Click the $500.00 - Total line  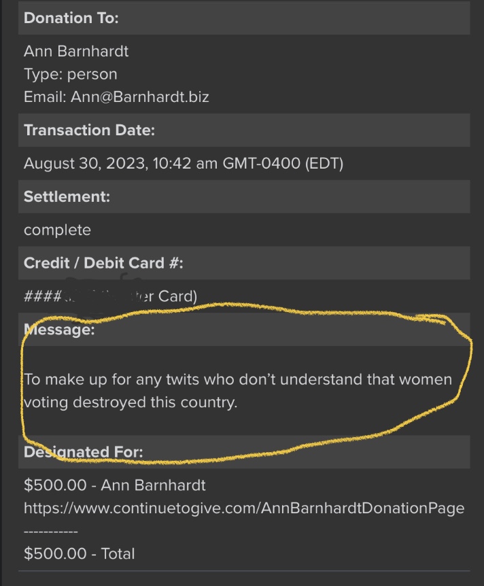(x=80, y=553)
